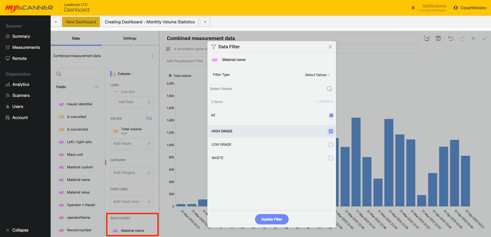Viewport: 491px width, 237px height.
Task: Switch to the Data tab
Action: (x=76, y=38)
